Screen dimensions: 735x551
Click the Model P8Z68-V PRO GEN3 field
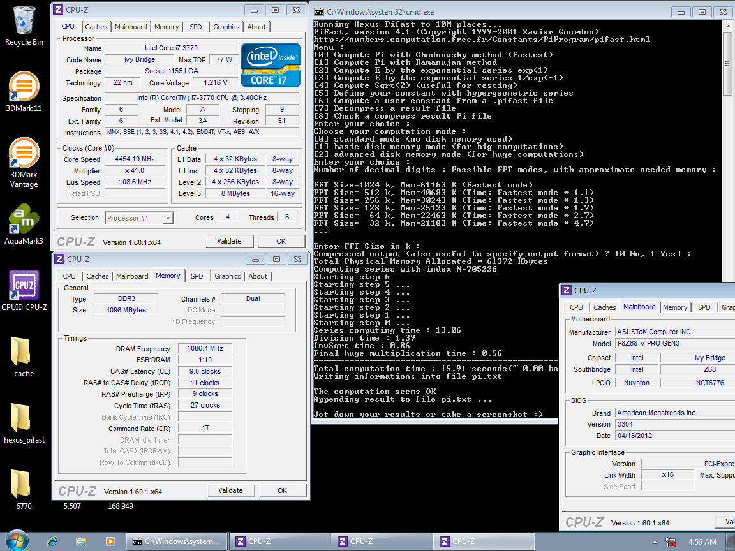(x=675, y=343)
